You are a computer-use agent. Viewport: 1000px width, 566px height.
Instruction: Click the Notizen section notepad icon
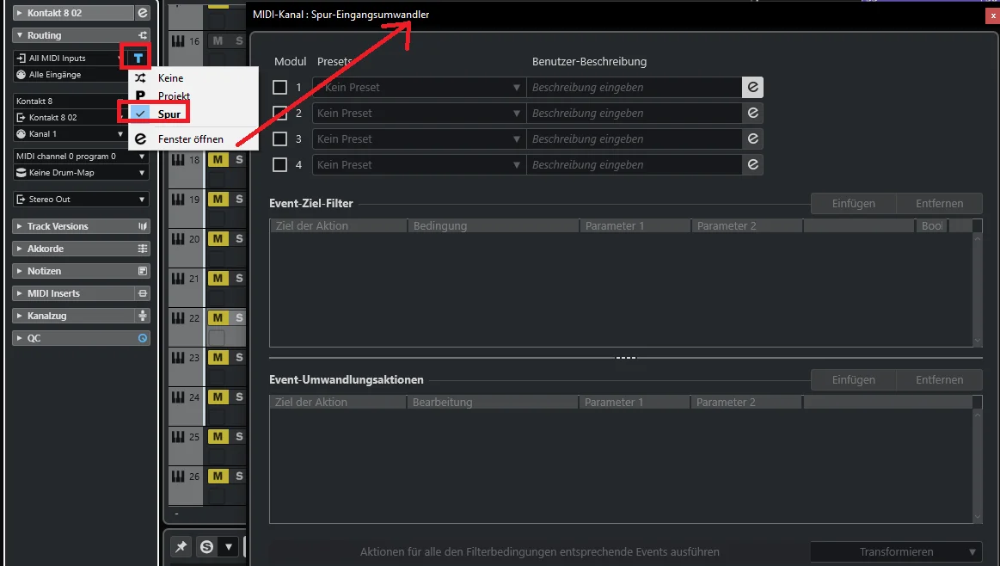[143, 271]
